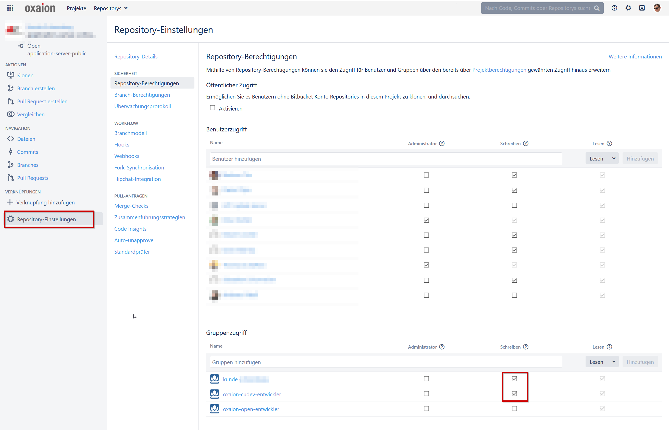Expand the Repositorys dropdown menu
Screen dimensions: 669x430
(111, 8)
